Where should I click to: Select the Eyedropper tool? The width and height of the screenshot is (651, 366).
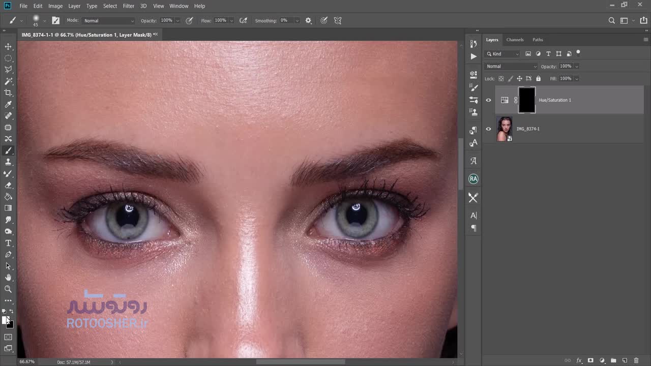(x=8, y=104)
